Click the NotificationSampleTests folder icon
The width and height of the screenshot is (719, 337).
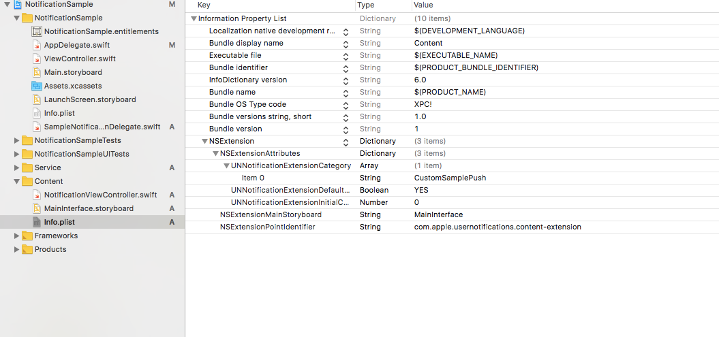[27, 140]
